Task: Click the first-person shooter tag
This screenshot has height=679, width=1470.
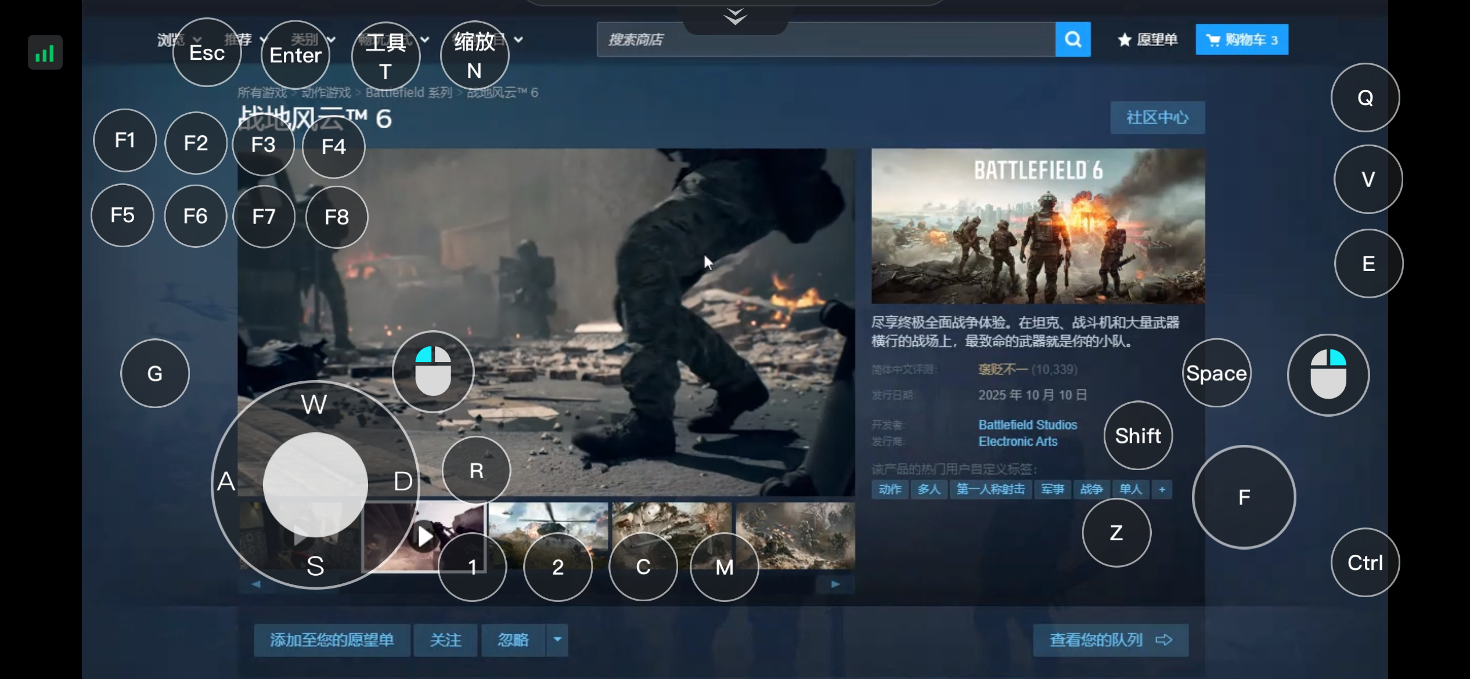Action: click(x=990, y=489)
